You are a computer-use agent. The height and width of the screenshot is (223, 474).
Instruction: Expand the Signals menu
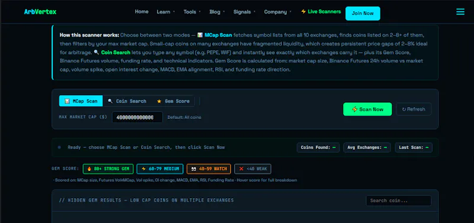[244, 12]
